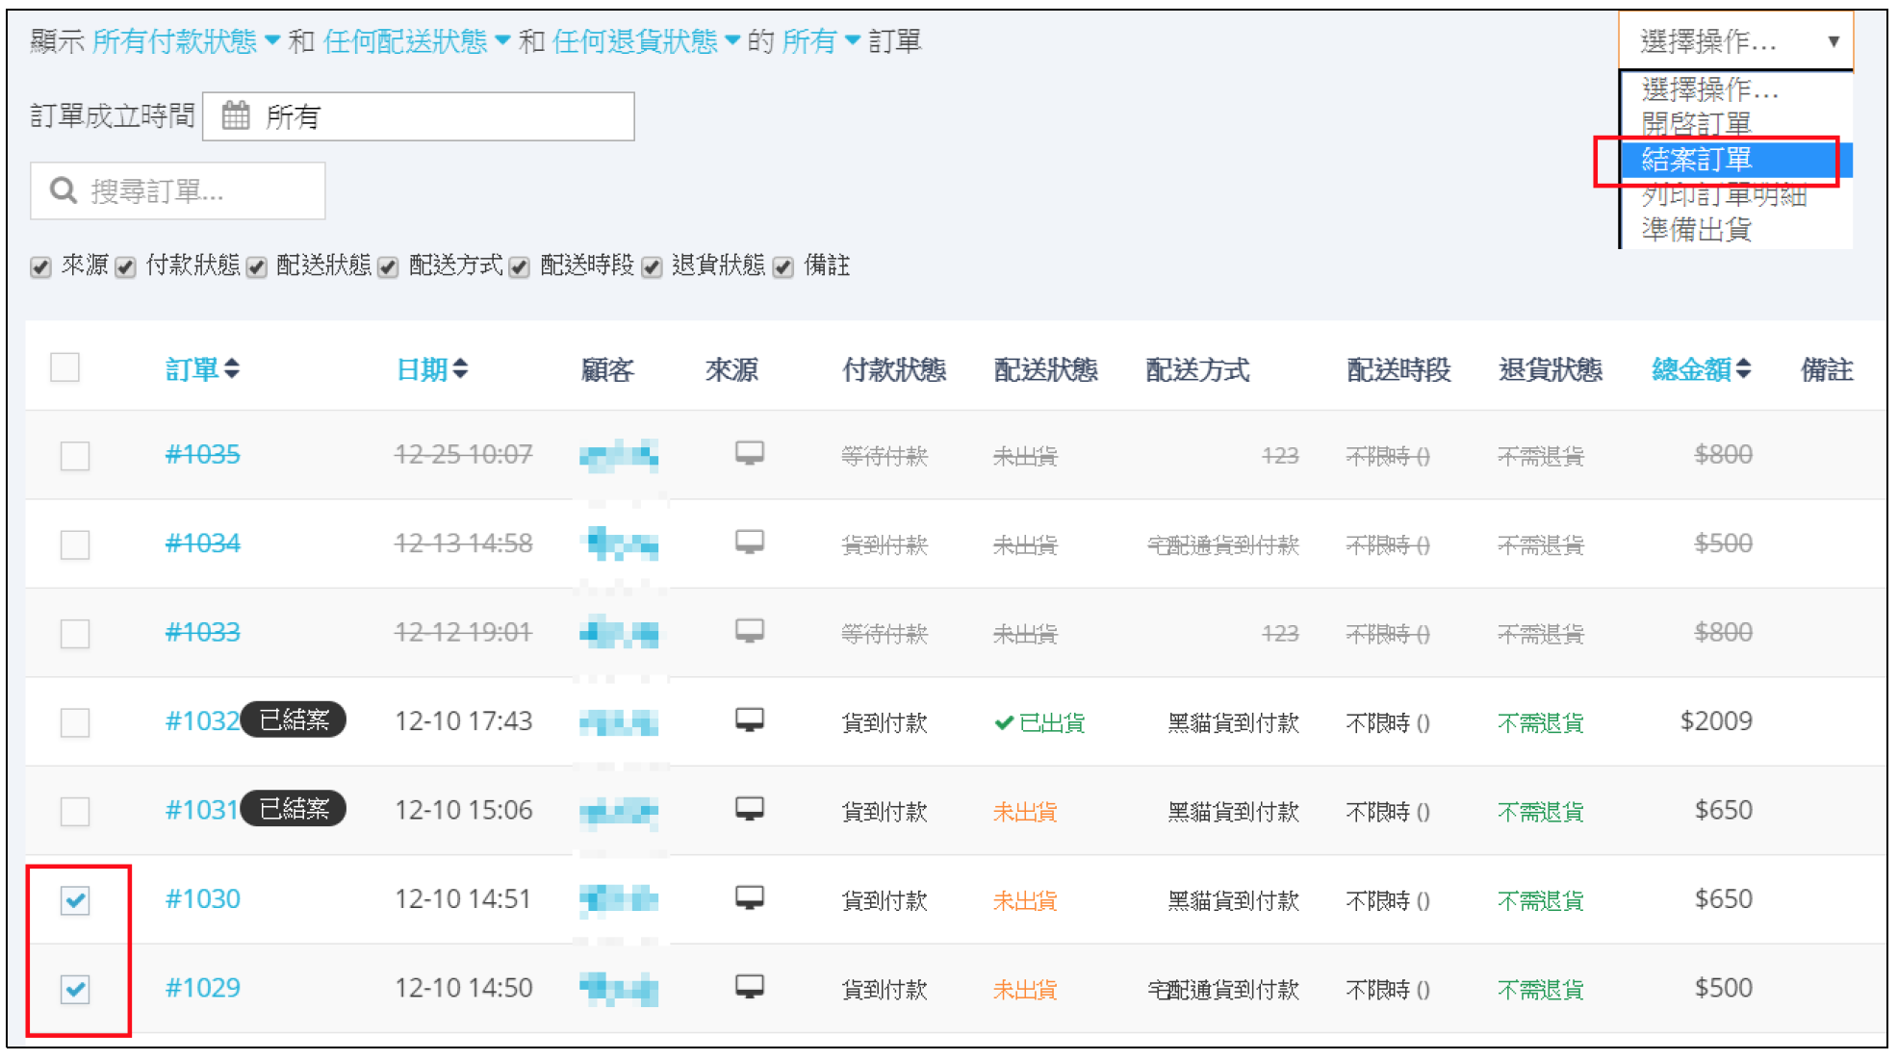Image resolution: width=1898 pixels, height=1060 pixels.
Task: Click the desktop source icon for order #1030
Action: (750, 898)
